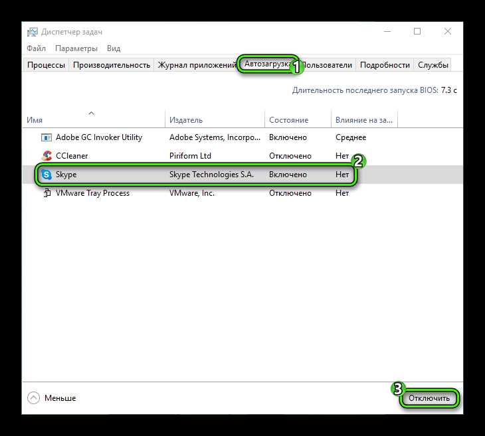Click Длительность последнего запуска BIOS label
Screen dimensions: 485x436
click(365, 90)
